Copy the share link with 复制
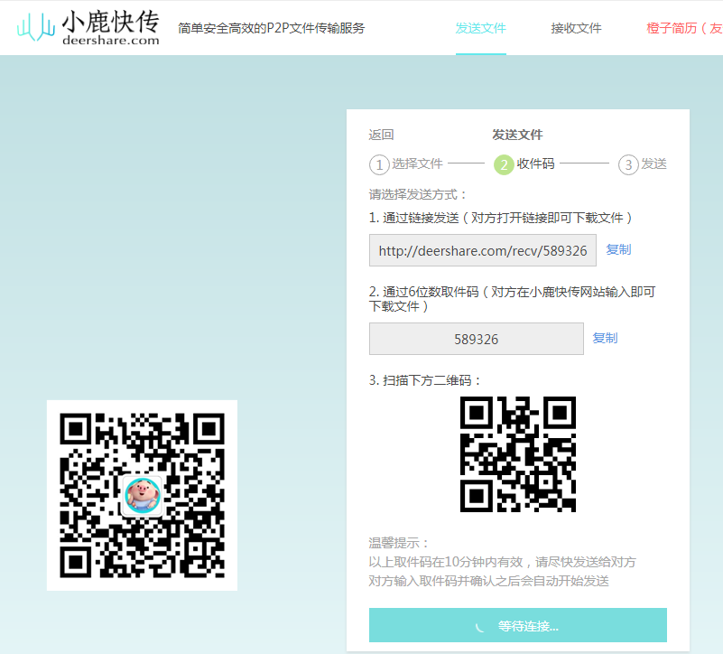The width and height of the screenshot is (723, 654). (x=618, y=249)
